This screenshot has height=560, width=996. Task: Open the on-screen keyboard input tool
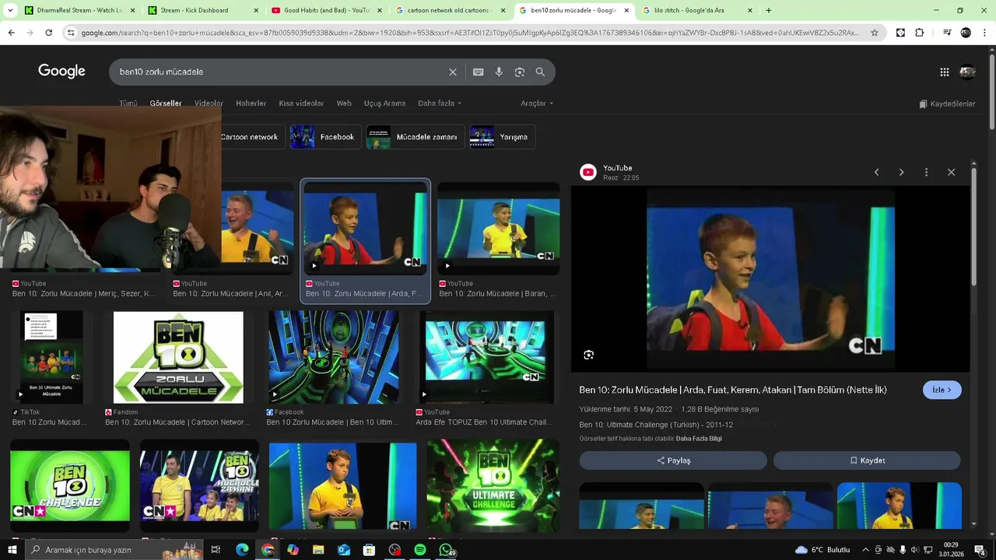click(x=479, y=72)
